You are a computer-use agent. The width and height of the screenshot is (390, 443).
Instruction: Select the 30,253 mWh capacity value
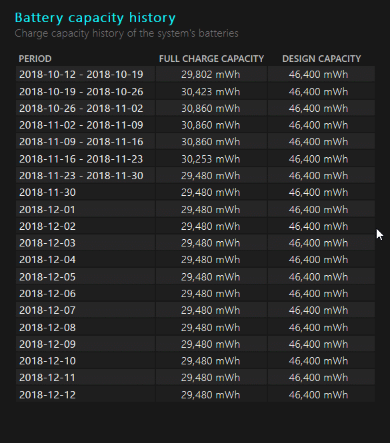[211, 159]
